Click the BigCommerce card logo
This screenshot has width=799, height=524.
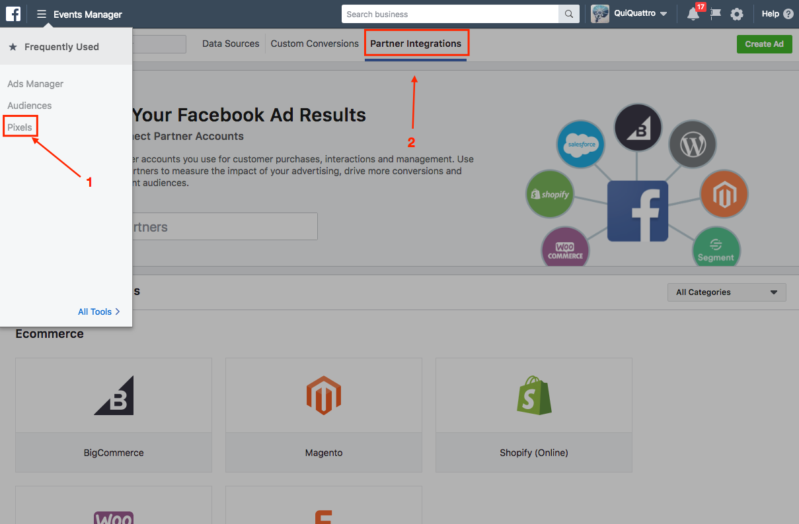114,395
